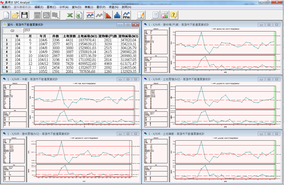Open the red Pareto chart icon
The width and height of the screenshot is (284, 185).
(x=108, y=15)
